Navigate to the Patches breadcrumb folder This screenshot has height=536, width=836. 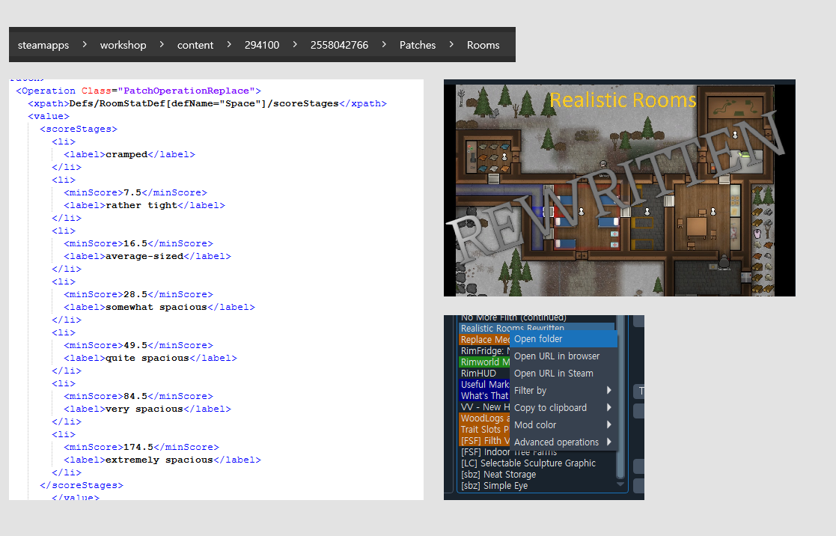[418, 46]
